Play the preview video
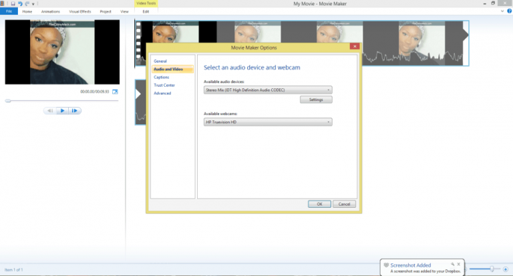Image resolution: width=513 pixels, height=276 pixels. click(x=62, y=111)
